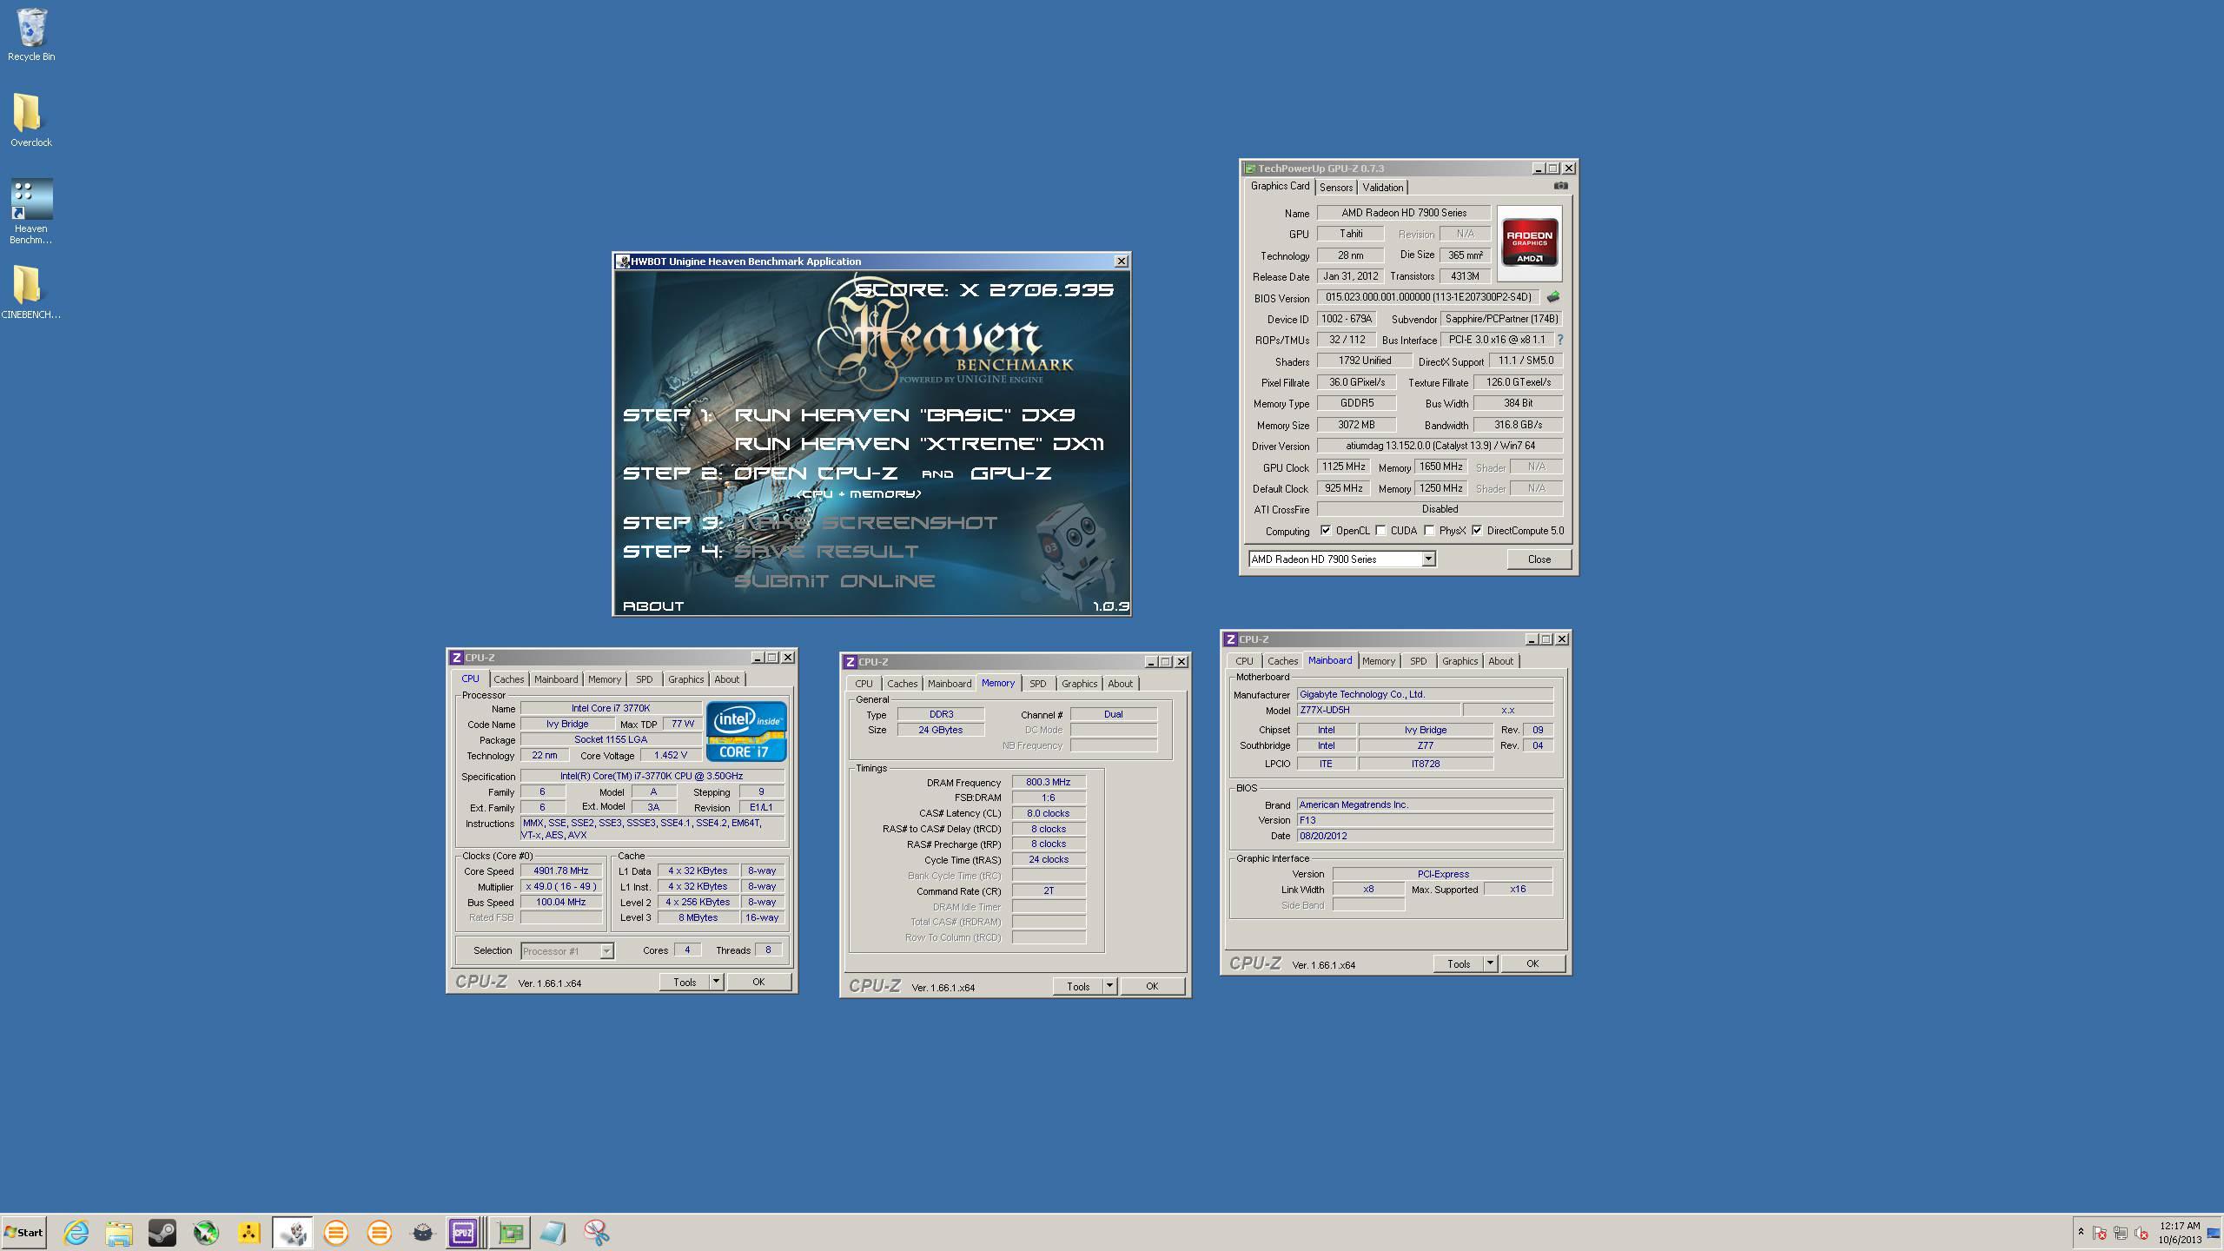Switch to the Sensors tab in GPU-Z
2224x1251 pixels.
coord(1335,188)
